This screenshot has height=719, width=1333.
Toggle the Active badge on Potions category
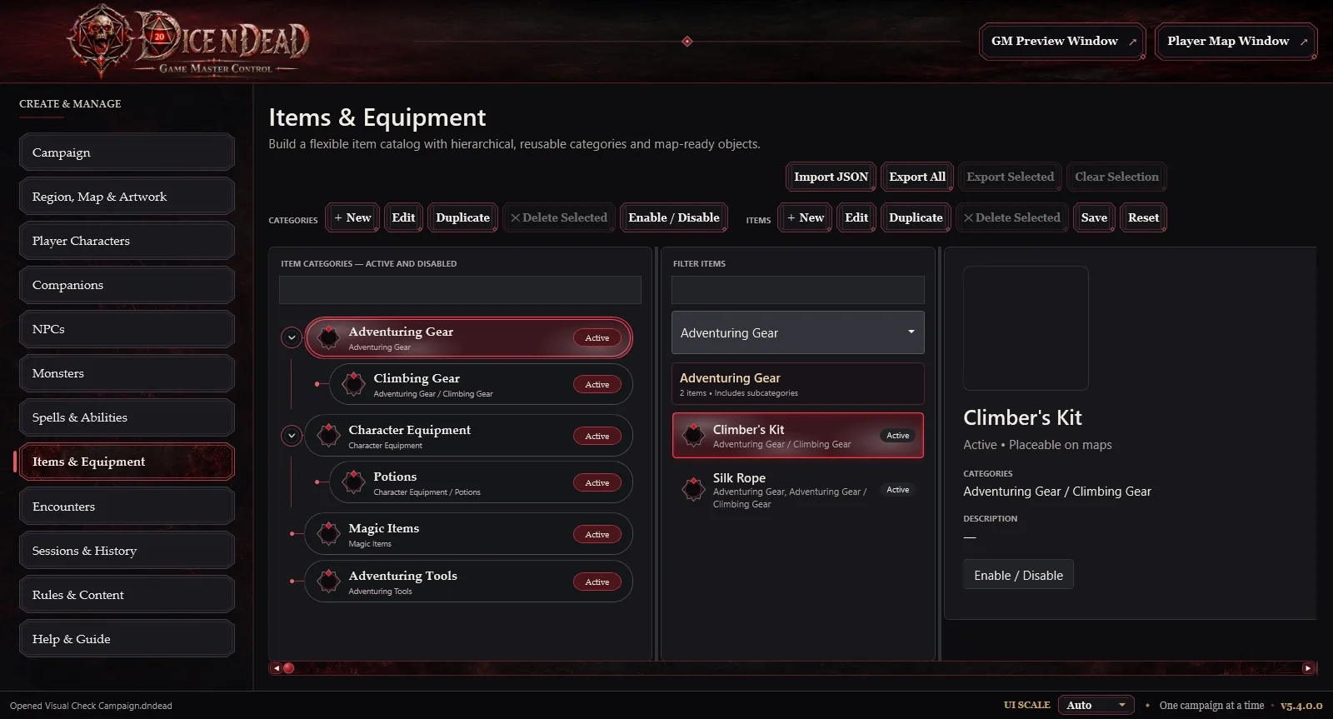(597, 482)
